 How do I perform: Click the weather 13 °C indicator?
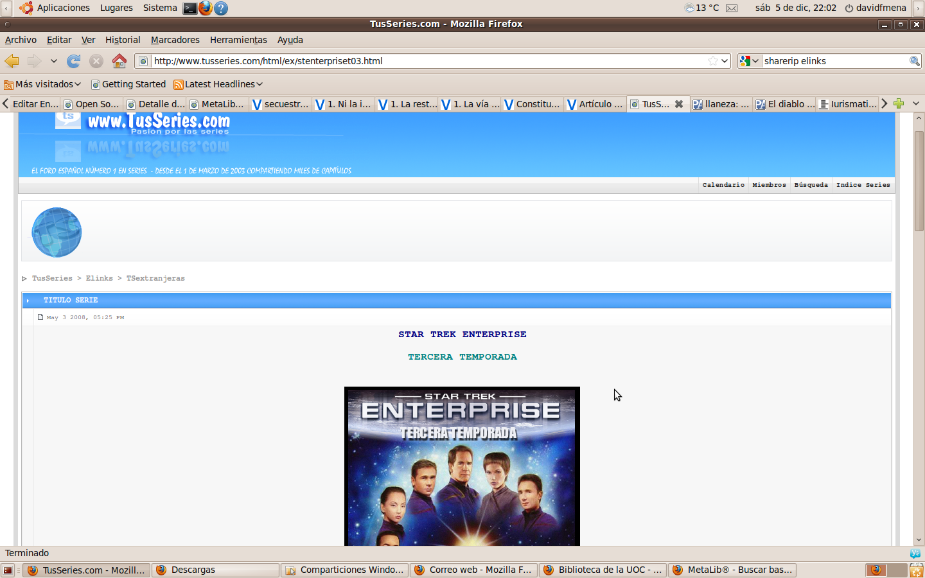(701, 8)
